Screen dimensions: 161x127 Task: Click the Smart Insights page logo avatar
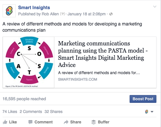9,11
